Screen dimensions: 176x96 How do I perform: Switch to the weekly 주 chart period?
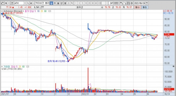pos(55,3)
